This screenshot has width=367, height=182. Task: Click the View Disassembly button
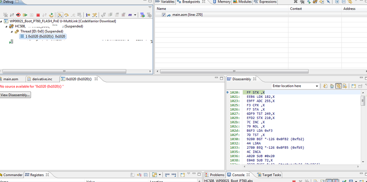click(x=15, y=95)
